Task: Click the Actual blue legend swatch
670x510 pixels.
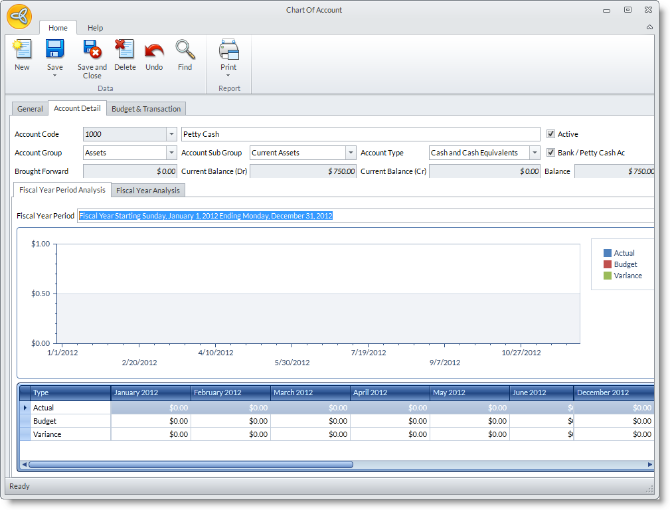Action: [607, 253]
